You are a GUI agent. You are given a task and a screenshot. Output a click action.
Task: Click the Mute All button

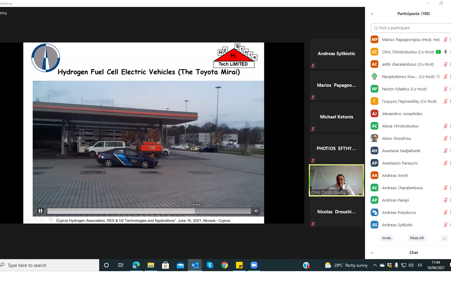click(417, 238)
